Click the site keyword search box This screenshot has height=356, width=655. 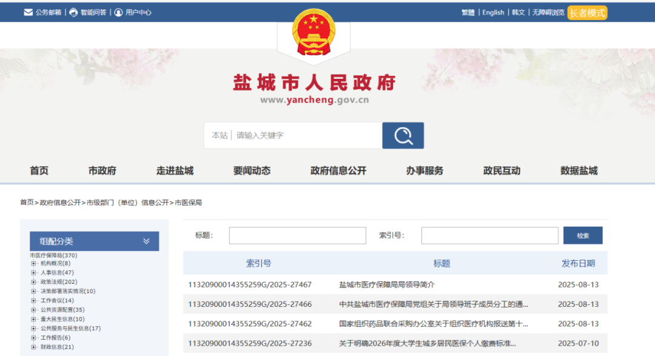pos(294,135)
